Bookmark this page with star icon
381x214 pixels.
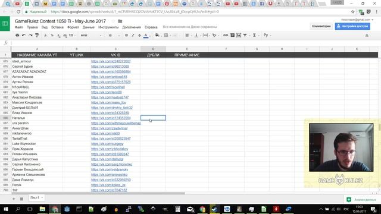[x=353, y=12]
